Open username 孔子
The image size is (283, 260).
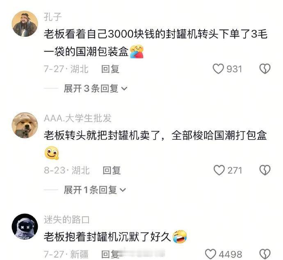(52, 17)
